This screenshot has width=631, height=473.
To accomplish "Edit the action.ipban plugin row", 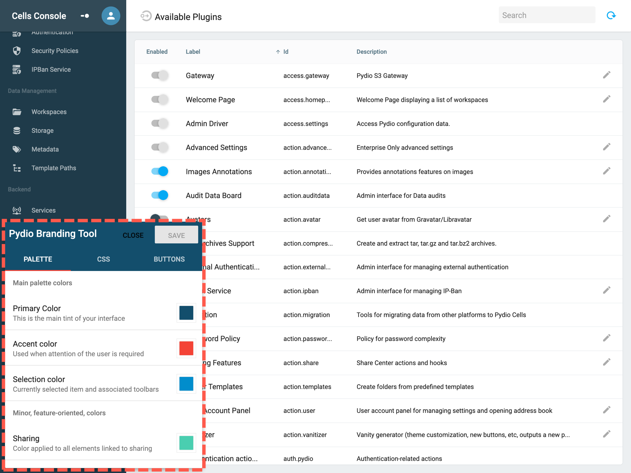I will [607, 290].
